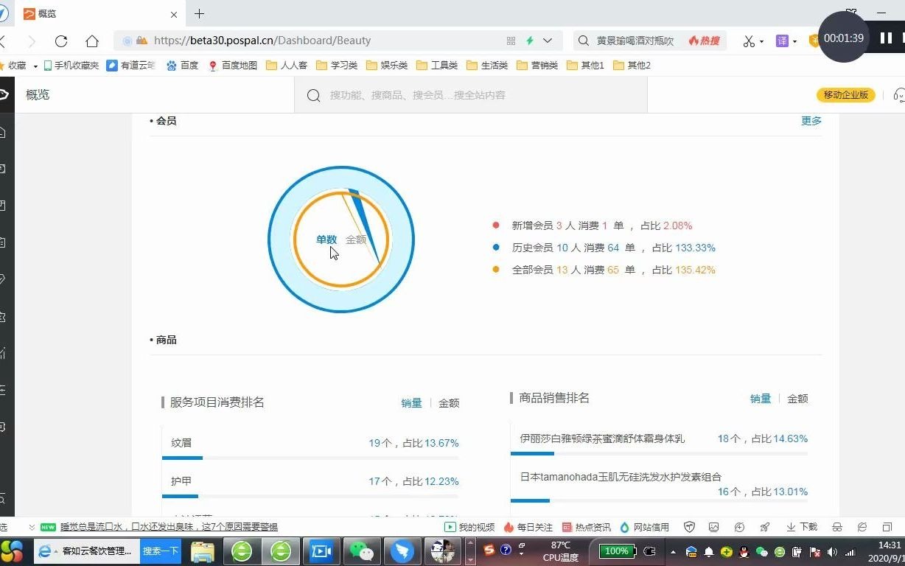905x566 pixels.
Task: Select the screenshot scissors tool
Action: [x=749, y=41]
